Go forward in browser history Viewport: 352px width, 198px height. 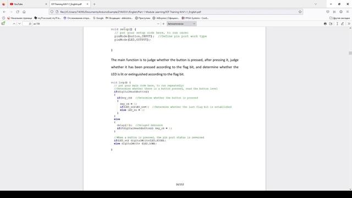[x=11, y=12]
